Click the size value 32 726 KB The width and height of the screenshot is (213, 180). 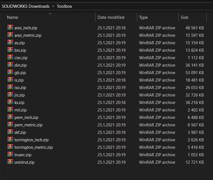coord(194,95)
